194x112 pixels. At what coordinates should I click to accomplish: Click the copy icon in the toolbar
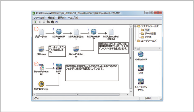[x=48, y=22]
